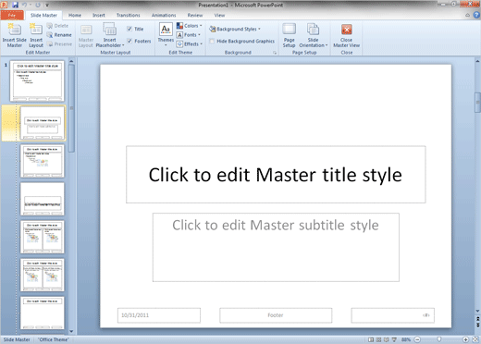The image size is (481, 344).
Task: Close Master View
Action: 347,35
